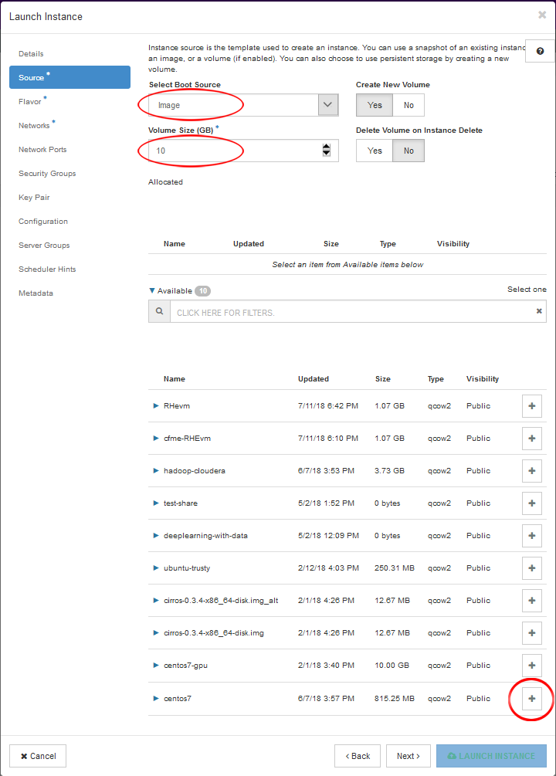The width and height of the screenshot is (556, 776).
Task: Add deeplearning-with-data image via plus icon
Action: point(532,536)
